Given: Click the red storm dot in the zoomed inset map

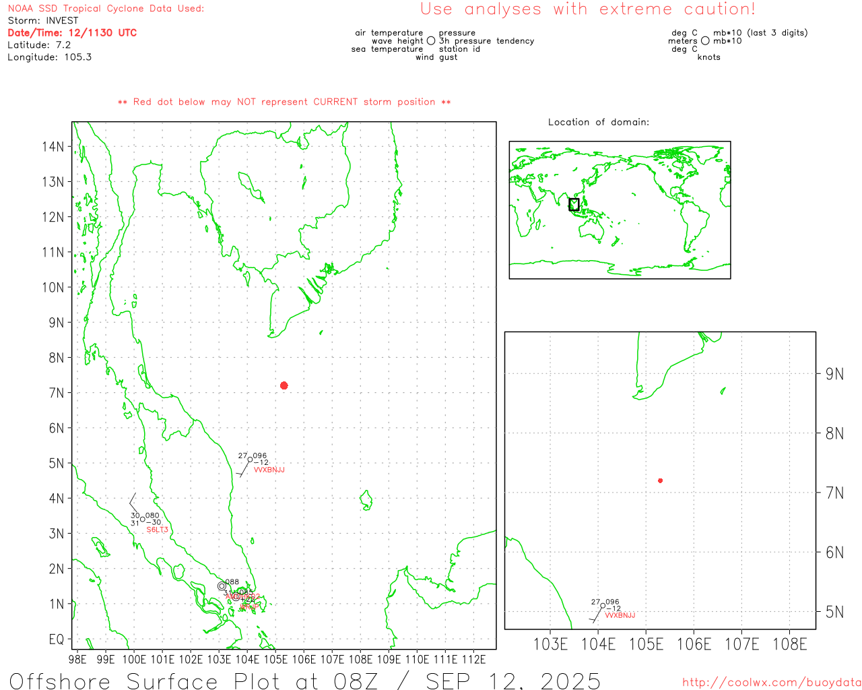Looking at the screenshot, I should (661, 480).
